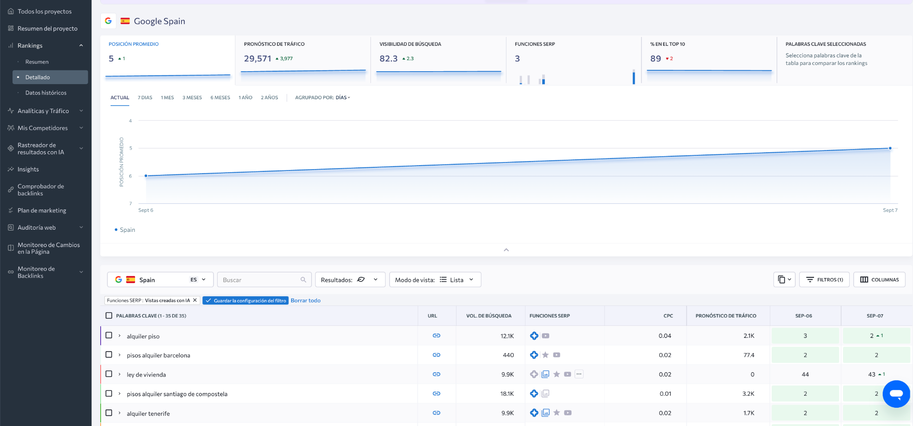Screen dimensions: 913x426
Task: Expand the alquiler piso row
Action: point(119,336)
